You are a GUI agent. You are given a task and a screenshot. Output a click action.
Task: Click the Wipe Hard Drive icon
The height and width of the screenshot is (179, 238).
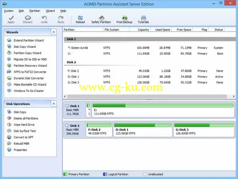(9, 125)
